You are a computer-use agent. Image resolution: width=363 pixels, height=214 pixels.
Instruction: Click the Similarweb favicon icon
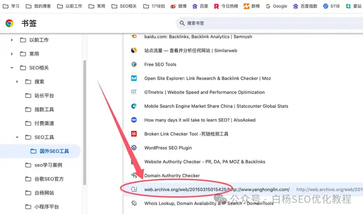[x=134, y=50]
